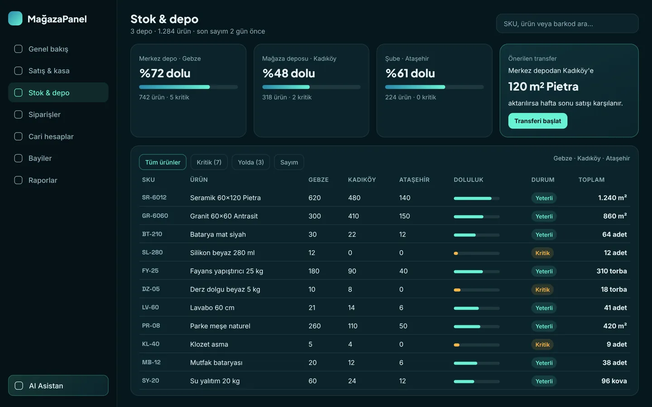652x407 pixels.
Task: Switch to the Tüm ürünler tab
Action: pyautogui.click(x=163, y=162)
